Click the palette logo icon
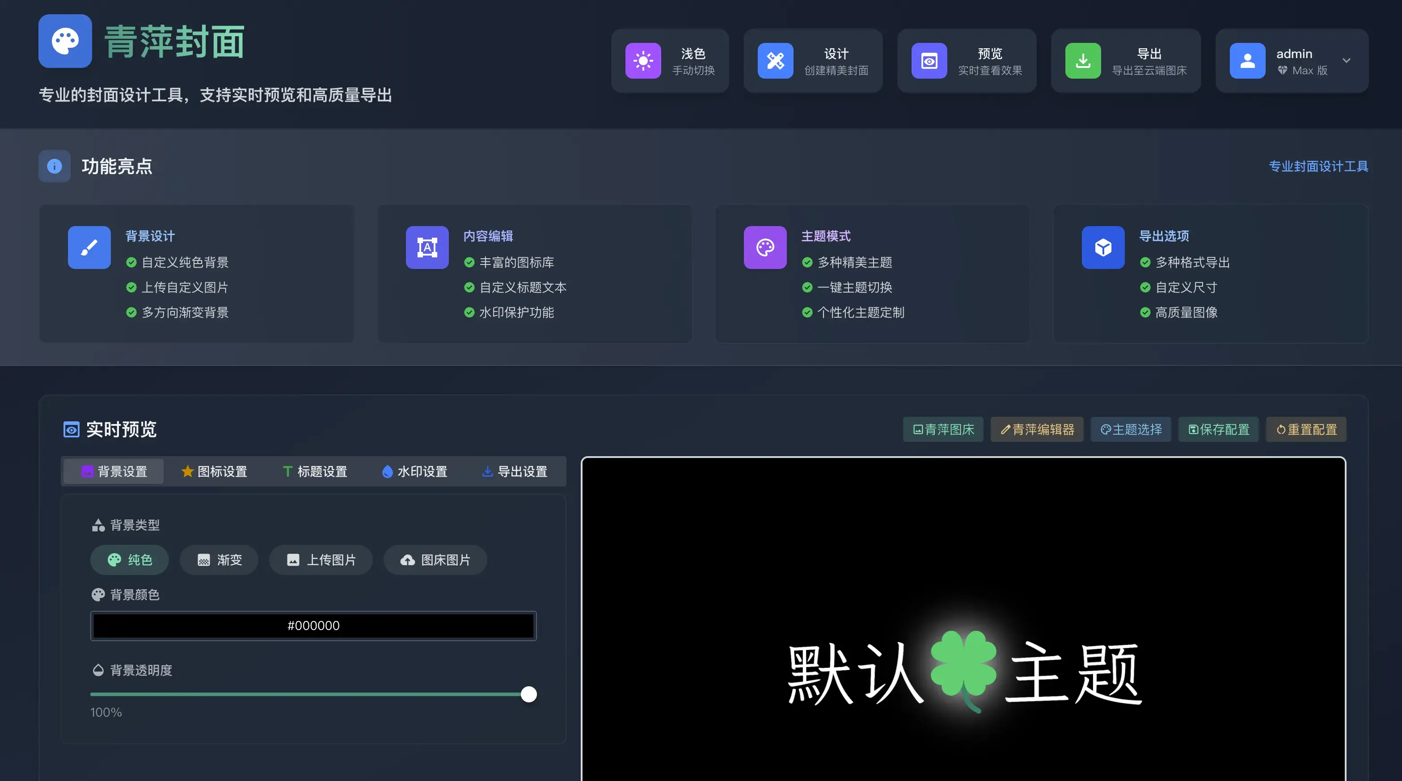1402x781 pixels. (65, 42)
